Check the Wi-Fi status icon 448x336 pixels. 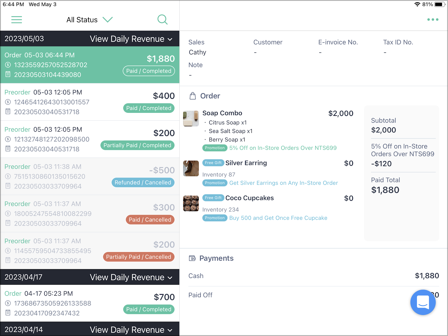417,4
